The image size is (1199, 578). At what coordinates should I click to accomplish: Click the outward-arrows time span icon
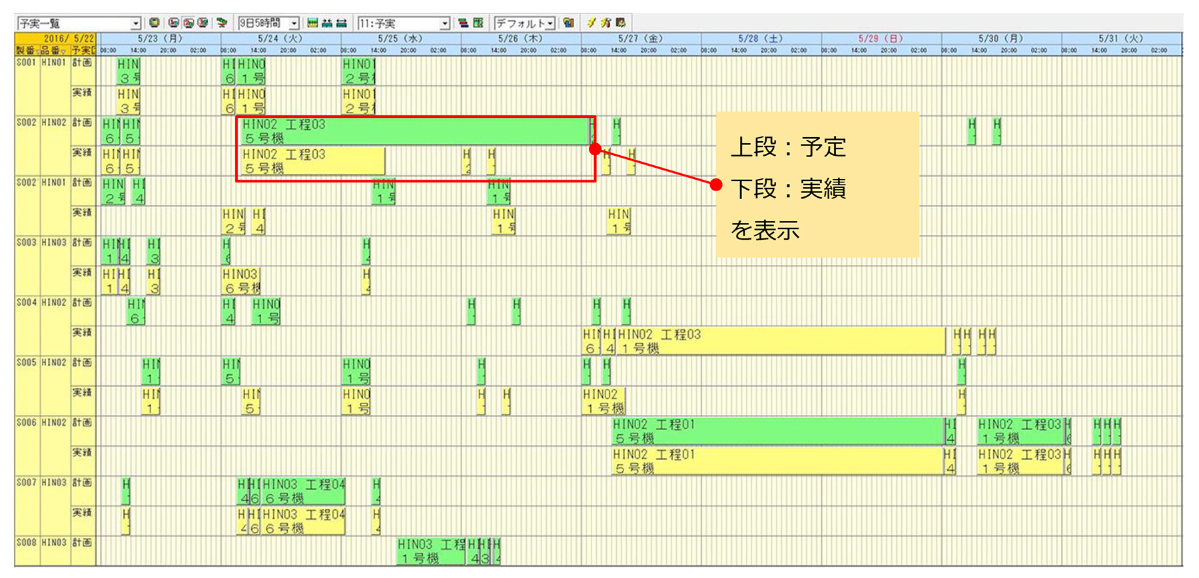click(342, 23)
